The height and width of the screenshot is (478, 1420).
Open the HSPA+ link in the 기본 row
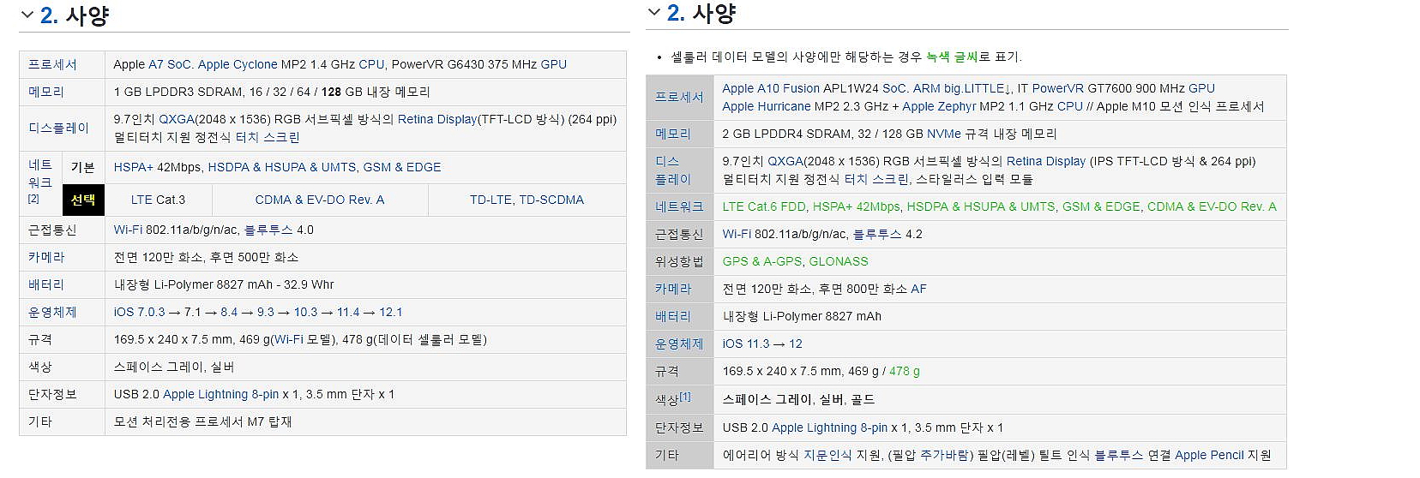pyautogui.click(x=133, y=167)
